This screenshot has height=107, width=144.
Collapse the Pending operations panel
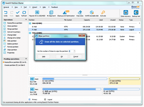(x=26, y=59)
